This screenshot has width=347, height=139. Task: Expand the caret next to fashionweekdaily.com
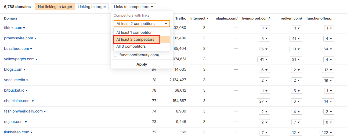pyautogui.click(x=45, y=111)
